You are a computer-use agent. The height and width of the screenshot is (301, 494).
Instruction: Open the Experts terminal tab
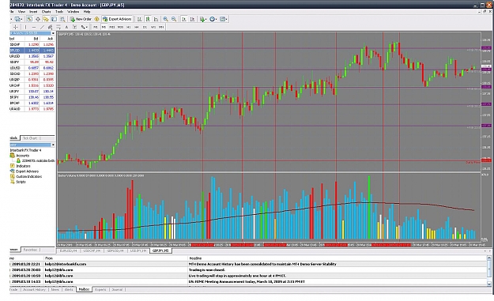click(x=100, y=289)
